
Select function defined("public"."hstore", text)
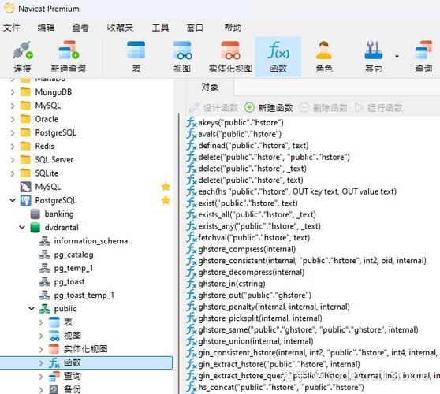[x=253, y=146]
